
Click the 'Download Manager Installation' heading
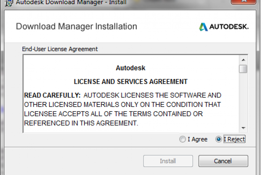pyautogui.click(x=76, y=26)
